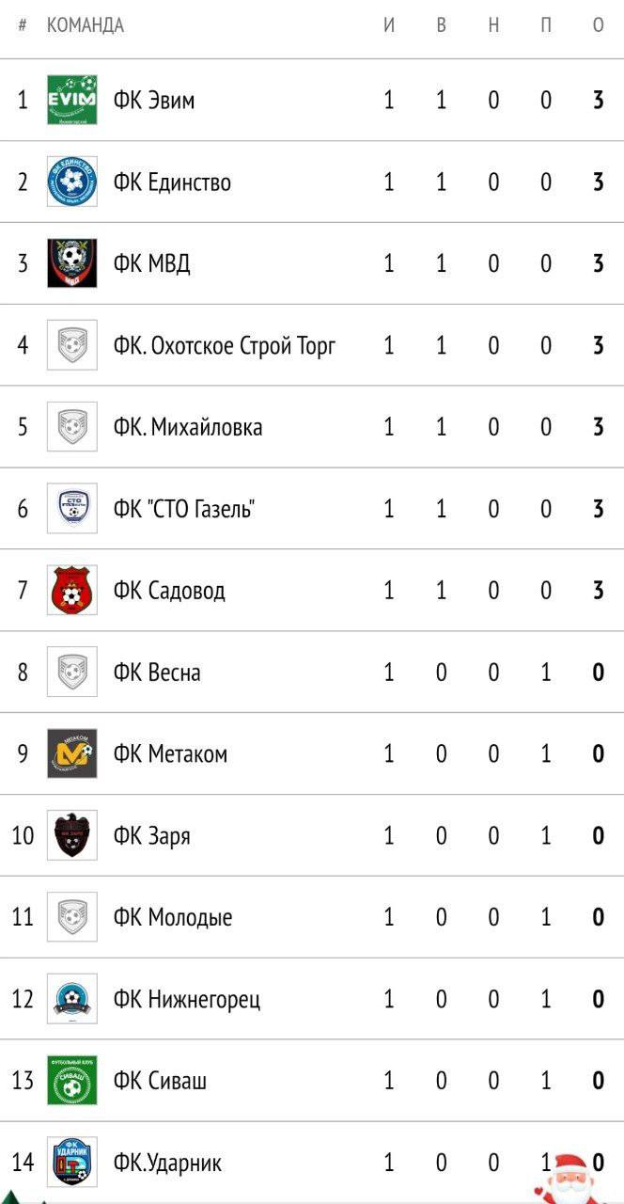
Task: Click the FK Evim green team logo
Action: point(72,100)
